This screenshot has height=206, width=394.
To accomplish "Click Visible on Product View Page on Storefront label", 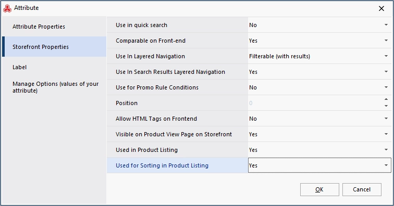I will click(174, 134).
